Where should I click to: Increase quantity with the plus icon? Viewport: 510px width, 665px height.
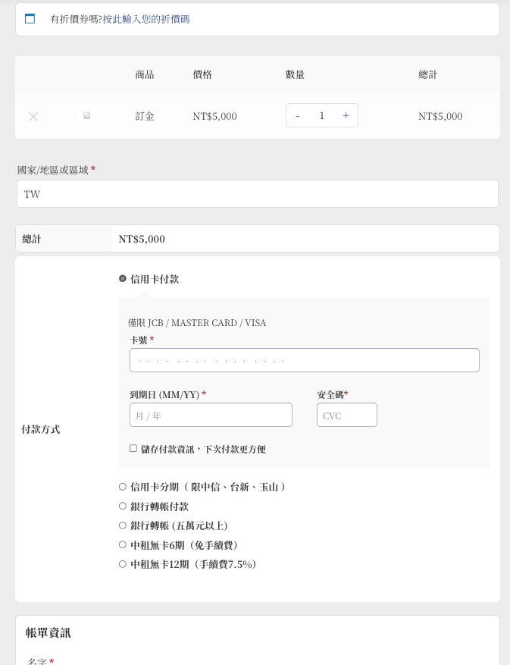[346, 115]
